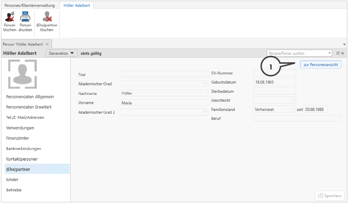The width and height of the screenshot is (348, 203).
Task: Close the Person 'Höller Adalbert' tab
Action: pyautogui.click(x=47, y=45)
